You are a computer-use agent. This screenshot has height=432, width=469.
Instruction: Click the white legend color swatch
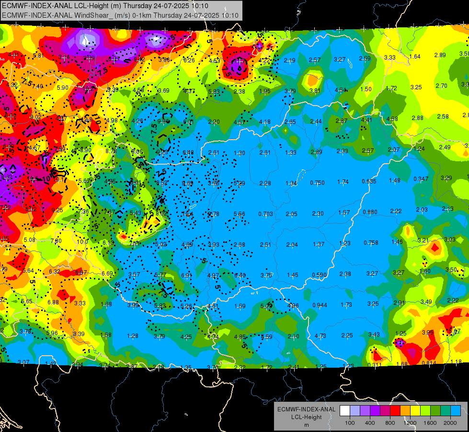[x=345, y=411]
